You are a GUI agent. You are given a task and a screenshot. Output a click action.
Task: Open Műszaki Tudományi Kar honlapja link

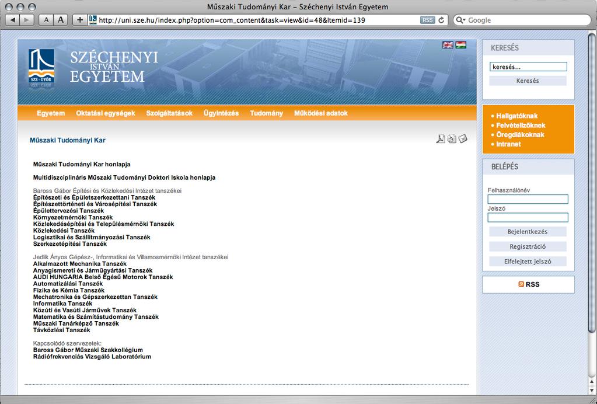[82, 165]
